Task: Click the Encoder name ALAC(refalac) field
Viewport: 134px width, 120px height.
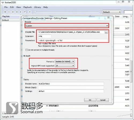Action: 71,84
